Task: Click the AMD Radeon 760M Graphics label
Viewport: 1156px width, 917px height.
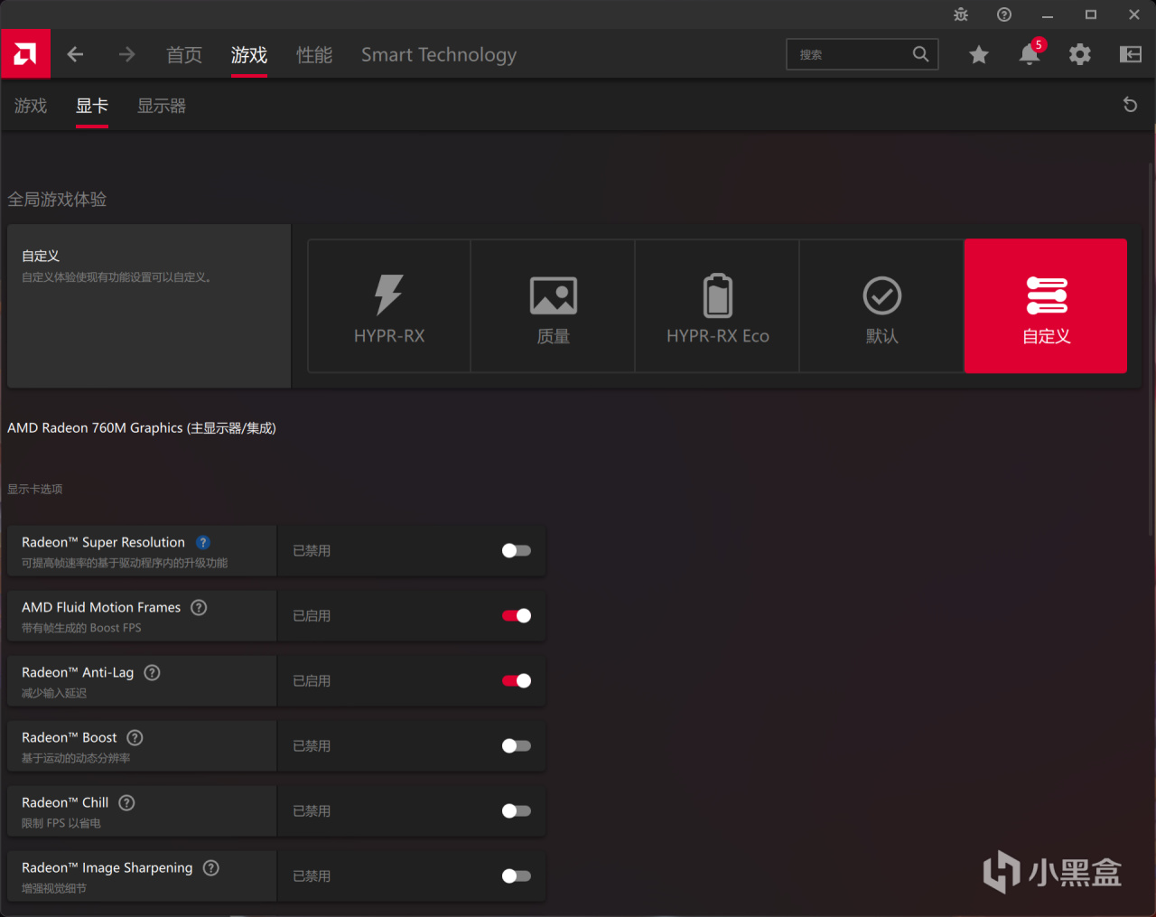Action: pyautogui.click(x=142, y=428)
